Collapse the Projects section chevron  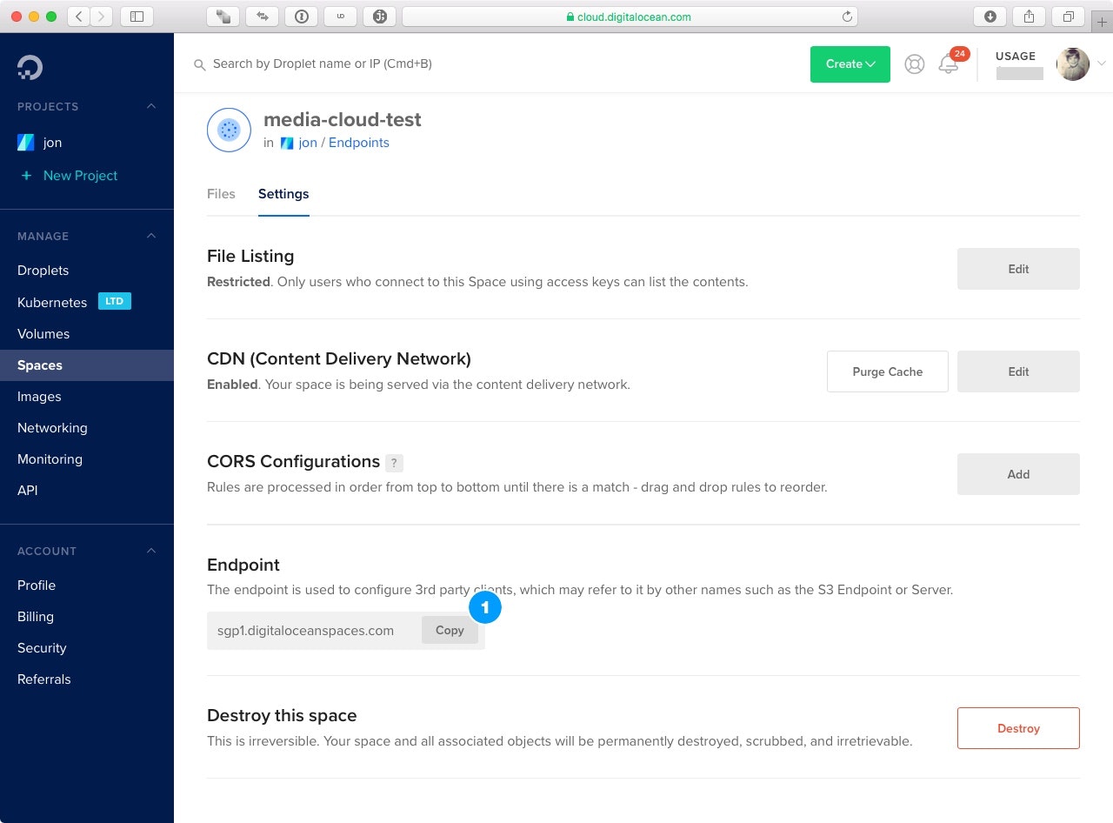[x=150, y=106]
